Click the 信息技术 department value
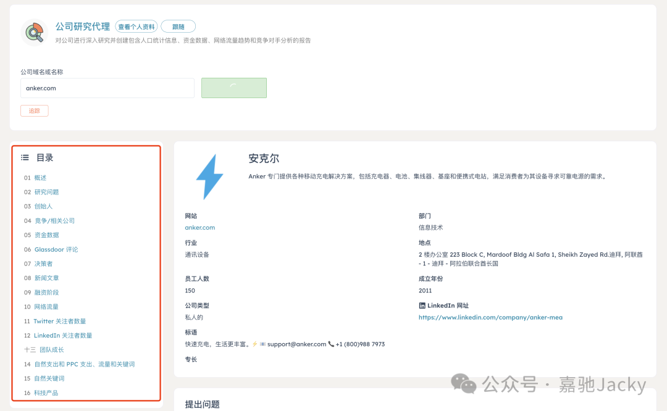667x411 pixels. tap(430, 227)
